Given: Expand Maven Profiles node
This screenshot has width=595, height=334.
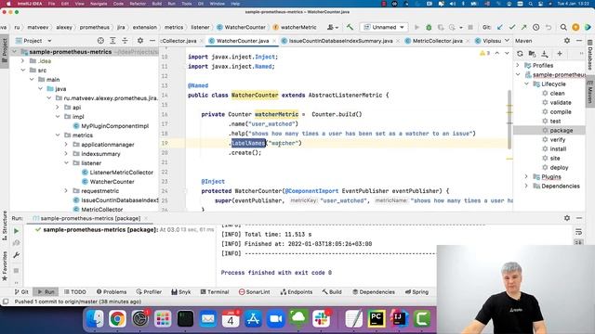Looking at the screenshot, I should (518, 65).
